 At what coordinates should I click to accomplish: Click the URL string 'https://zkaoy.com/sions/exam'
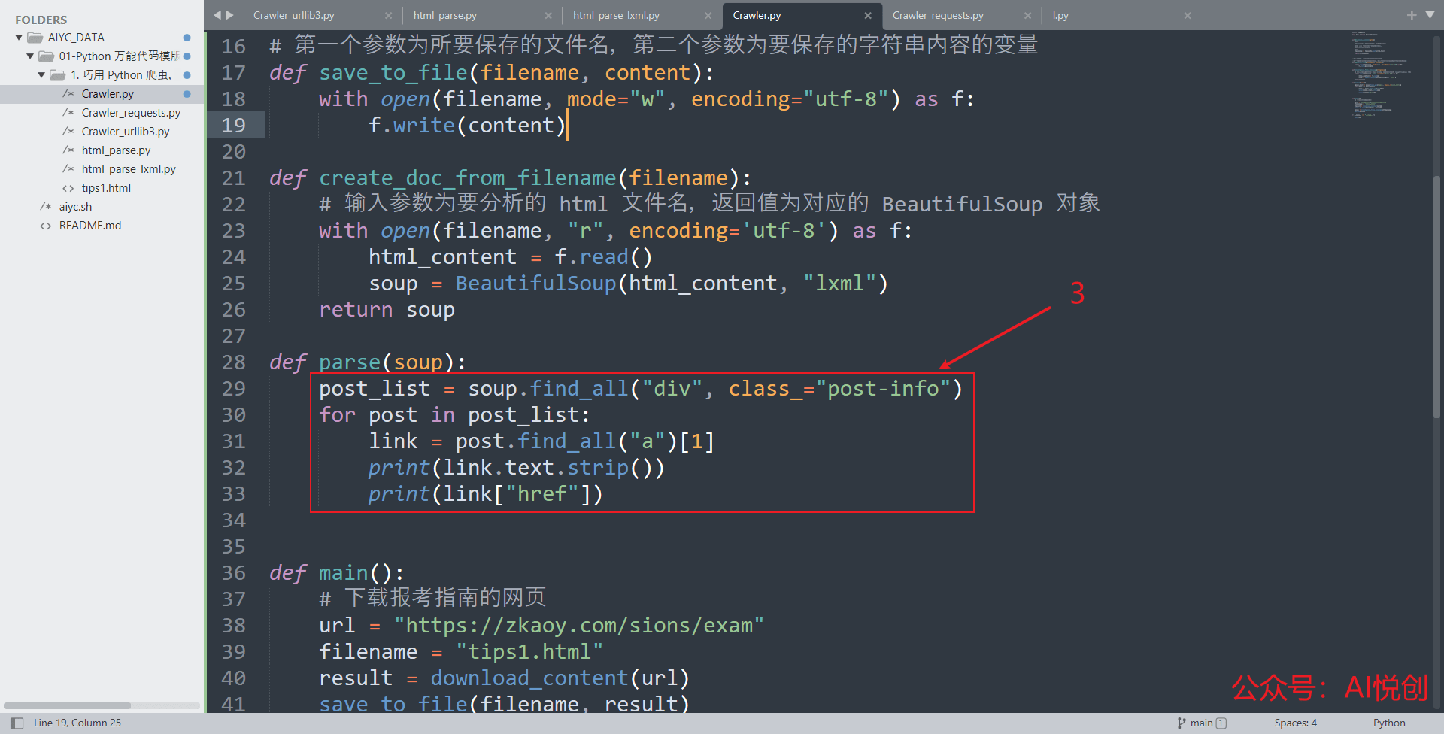579,626
